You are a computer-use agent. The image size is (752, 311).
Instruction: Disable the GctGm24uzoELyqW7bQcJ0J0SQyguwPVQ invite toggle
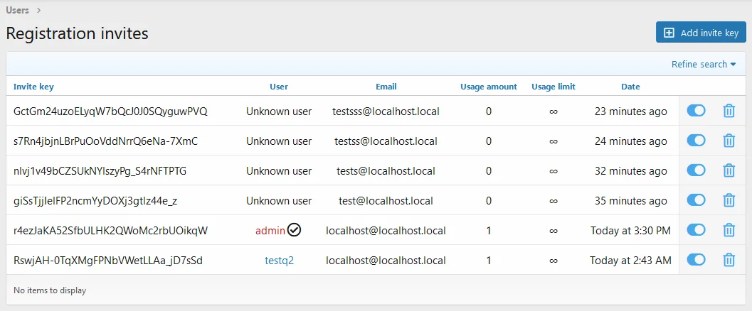tap(696, 111)
